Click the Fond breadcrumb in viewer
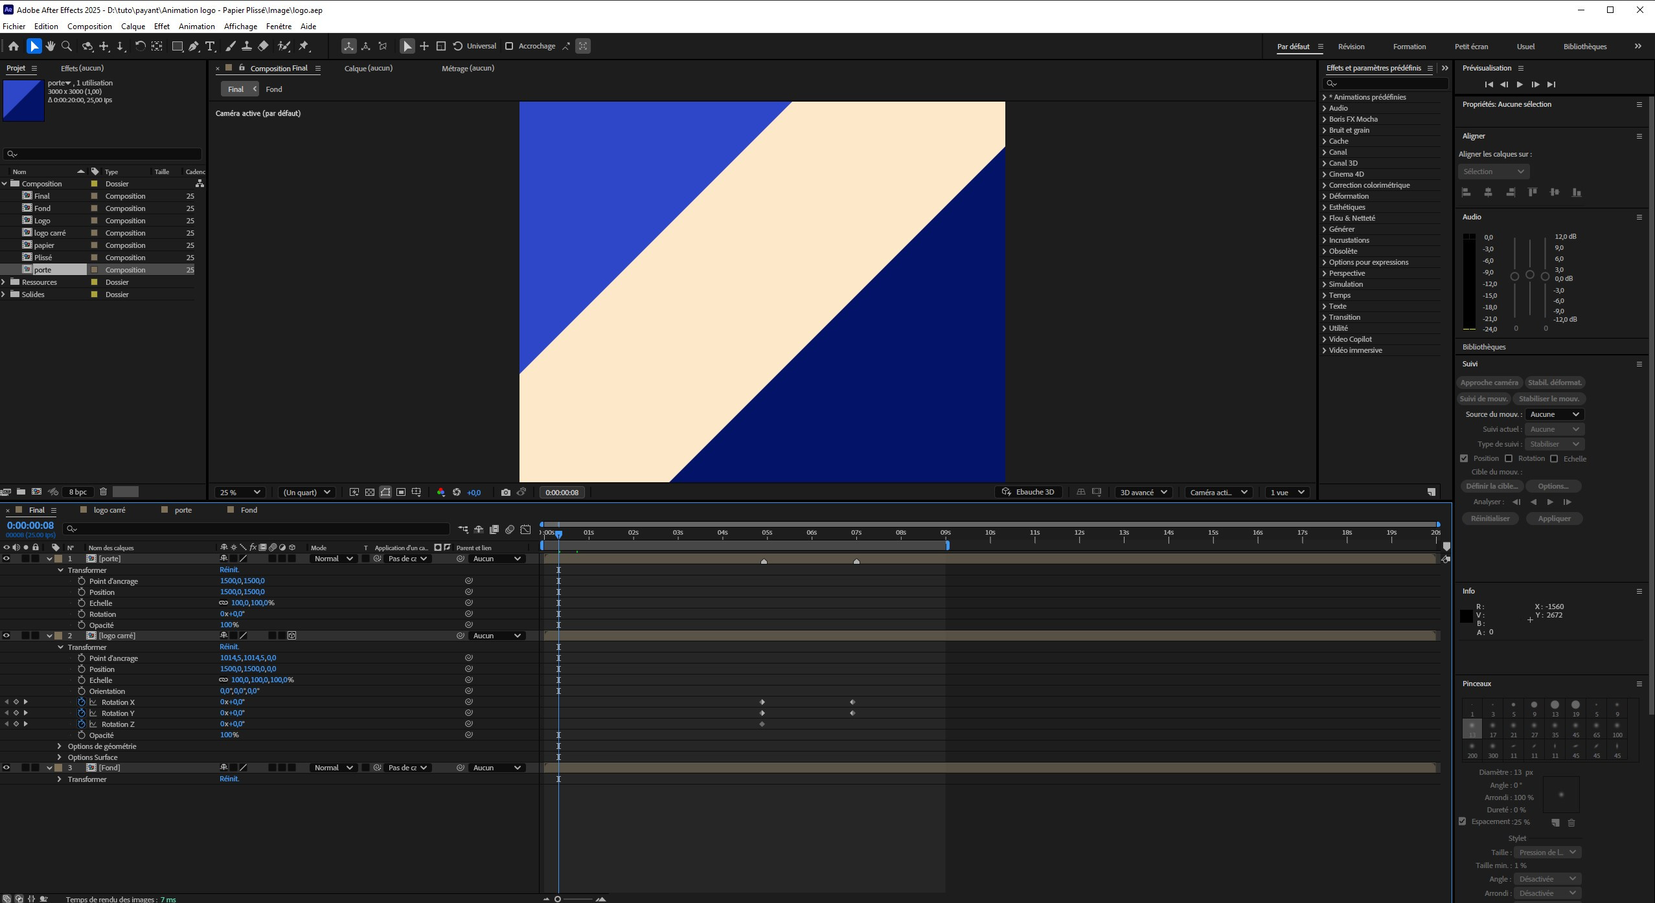The width and height of the screenshot is (1655, 903). [274, 89]
